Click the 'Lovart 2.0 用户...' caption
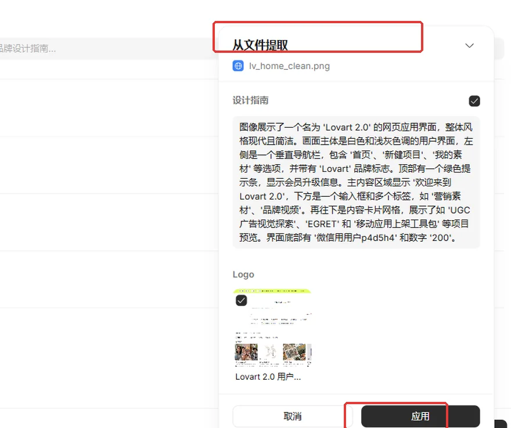 pyautogui.click(x=268, y=377)
